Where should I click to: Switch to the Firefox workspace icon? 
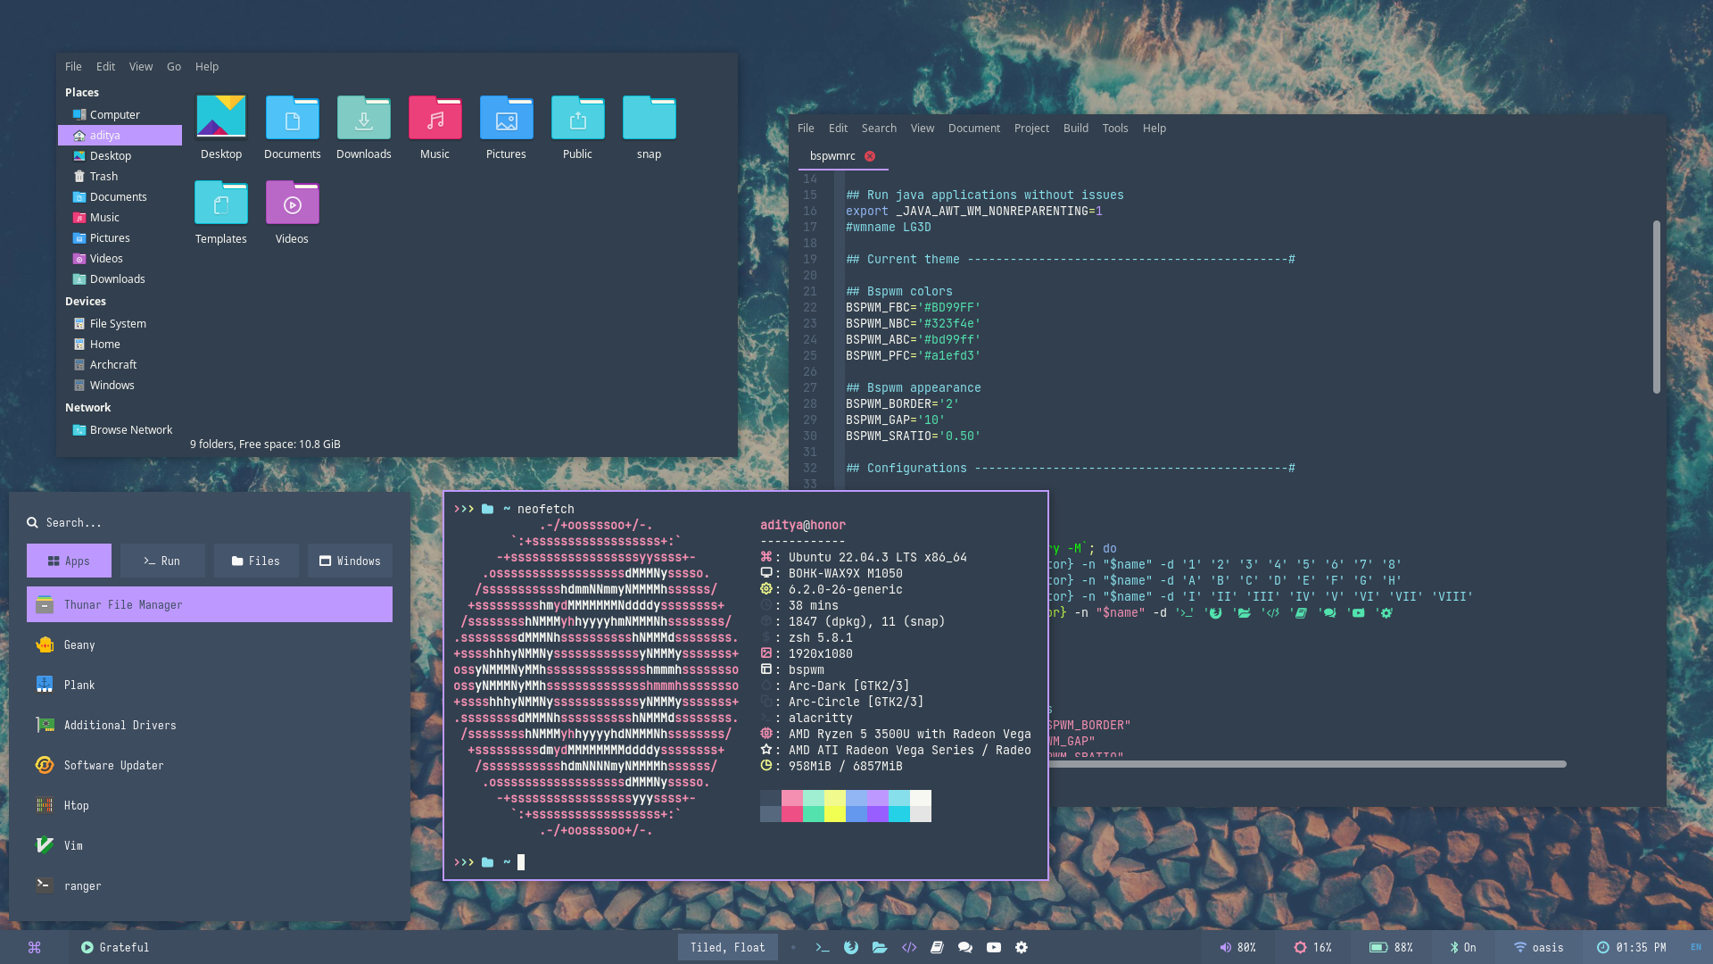(x=851, y=947)
